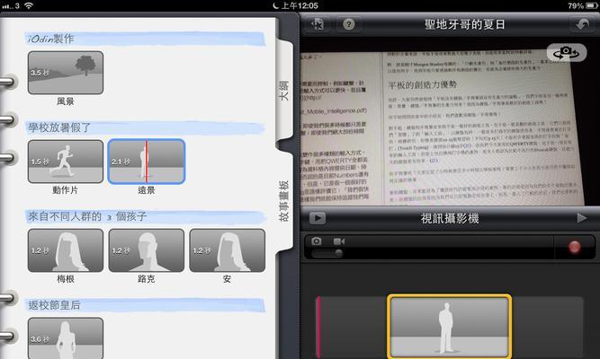The height and width of the screenshot is (359, 600).
Task: Tap the yellow-framed standing figure clip
Action: coord(449,327)
